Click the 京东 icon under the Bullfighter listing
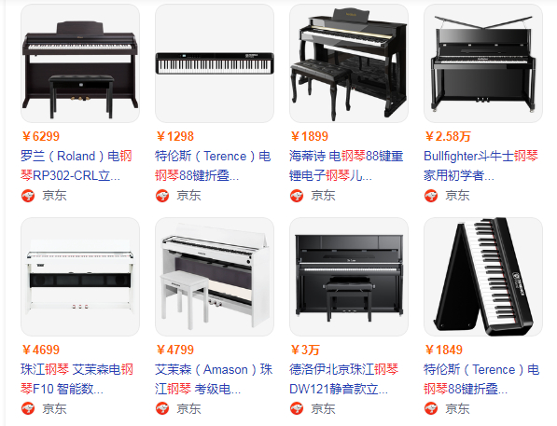The width and height of the screenshot is (557, 426). (431, 196)
